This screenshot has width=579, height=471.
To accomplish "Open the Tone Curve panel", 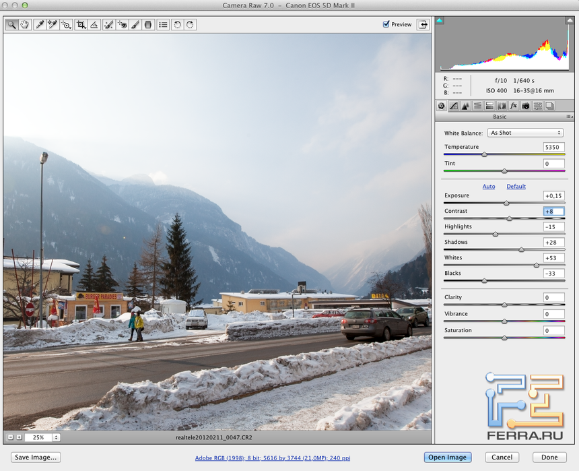I will point(453,105).
